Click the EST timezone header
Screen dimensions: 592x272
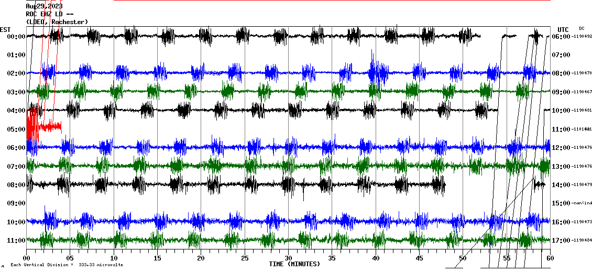pos(5,29)
